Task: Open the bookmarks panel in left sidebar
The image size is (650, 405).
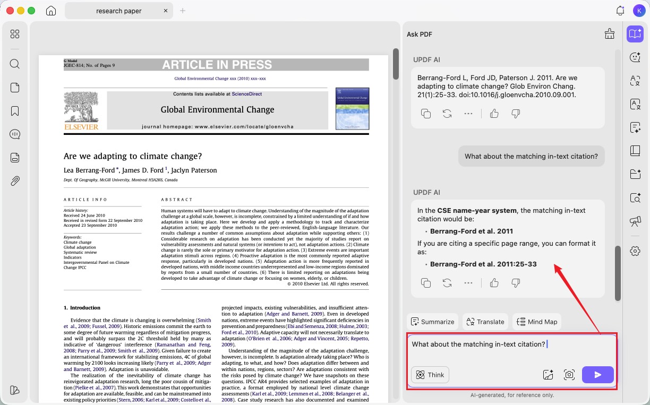Action: 15,111
